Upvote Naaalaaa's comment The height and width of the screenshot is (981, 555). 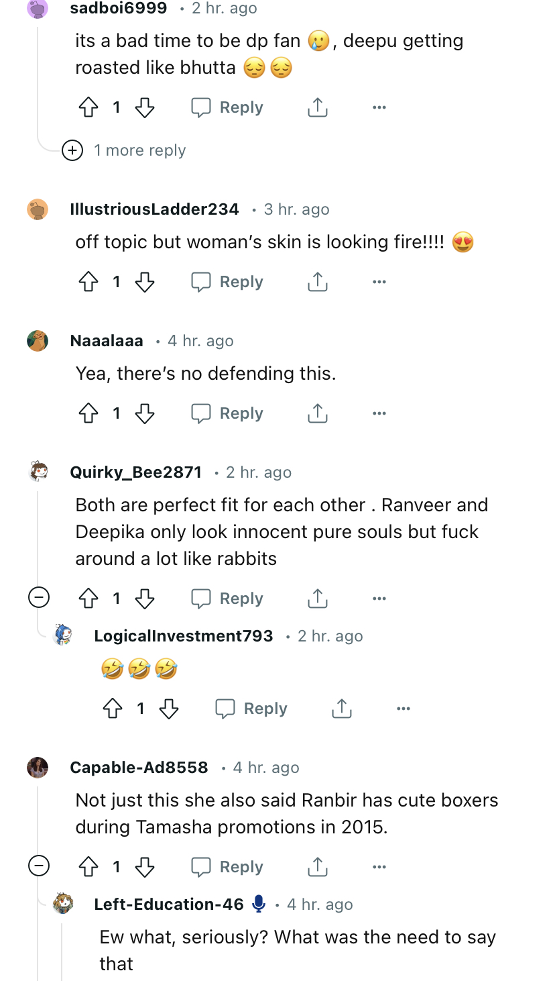pos(88,413)
